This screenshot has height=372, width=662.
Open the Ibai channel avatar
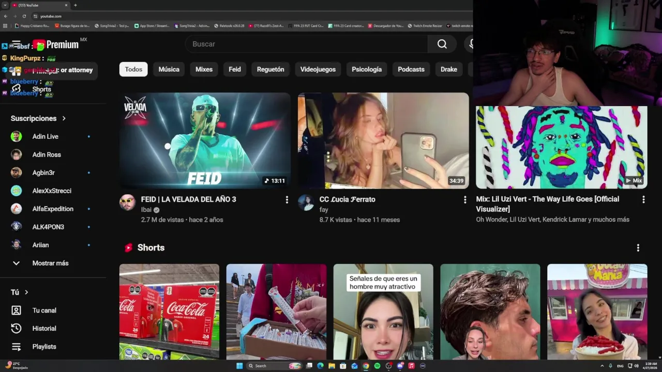click(x=127, y=203)
